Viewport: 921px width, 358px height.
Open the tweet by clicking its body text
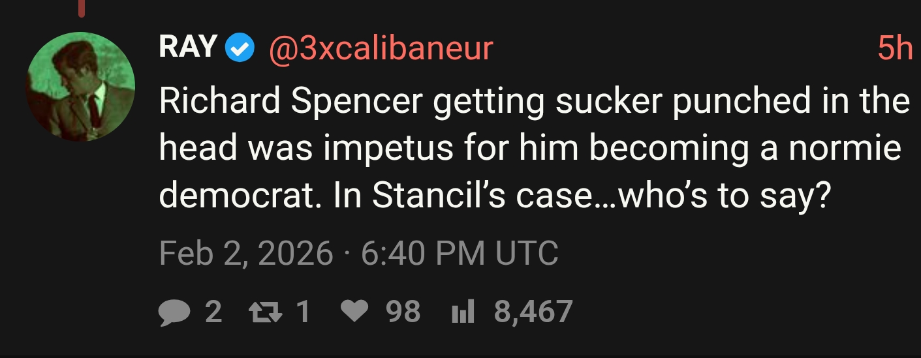point(534,149)
